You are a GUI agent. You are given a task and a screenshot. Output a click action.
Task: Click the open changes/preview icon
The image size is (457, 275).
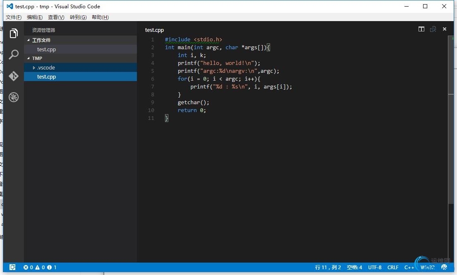pyautogui.click(x=433, y=29)
